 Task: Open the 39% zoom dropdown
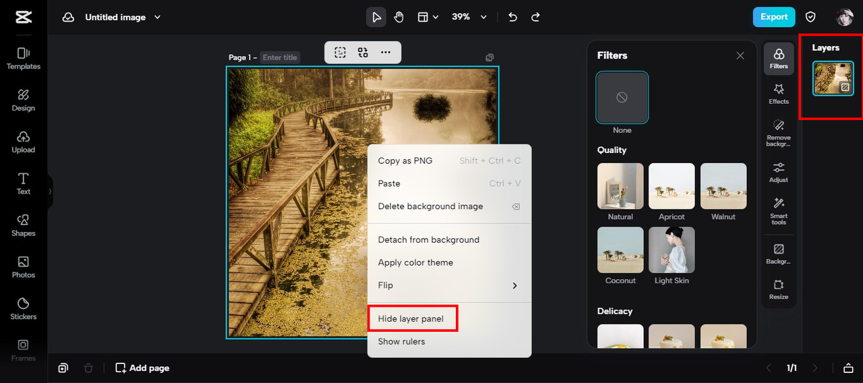469,17
